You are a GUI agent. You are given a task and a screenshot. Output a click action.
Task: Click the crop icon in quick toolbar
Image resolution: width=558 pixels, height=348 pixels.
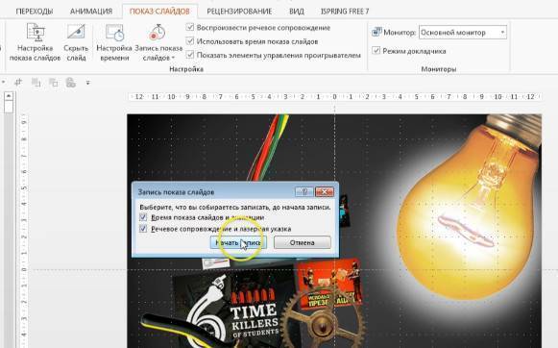click(18, 83)
